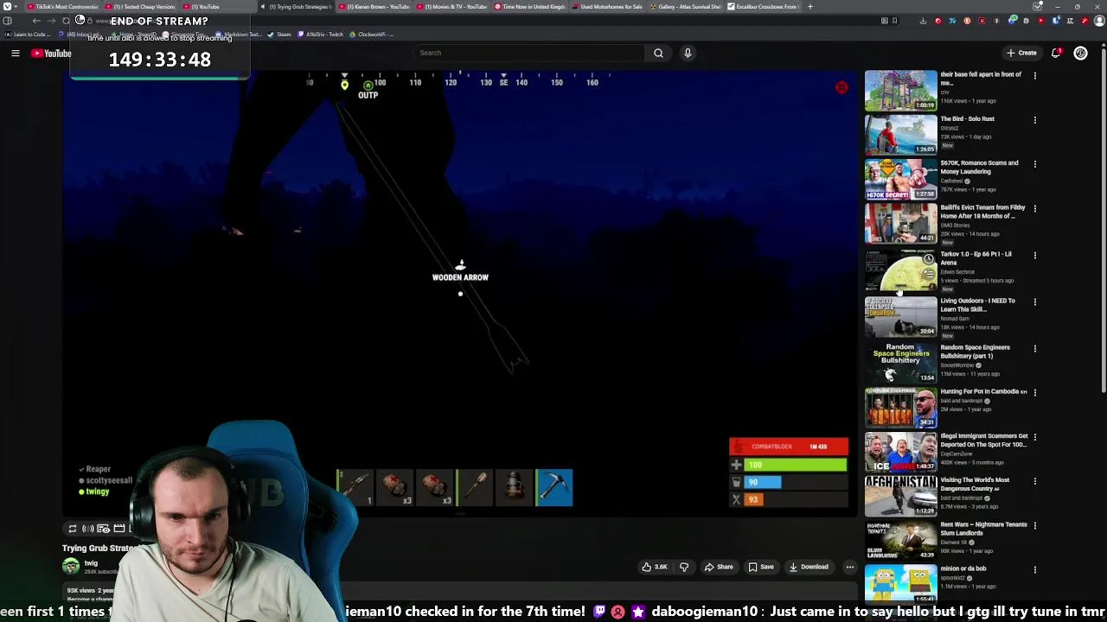Open $670K Romance Scams video thumbnail

(x=900, y=179)
